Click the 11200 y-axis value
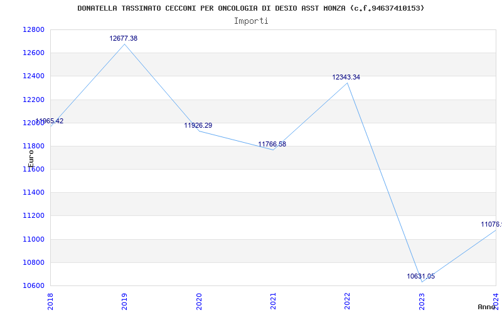 (x=33, y=216)
